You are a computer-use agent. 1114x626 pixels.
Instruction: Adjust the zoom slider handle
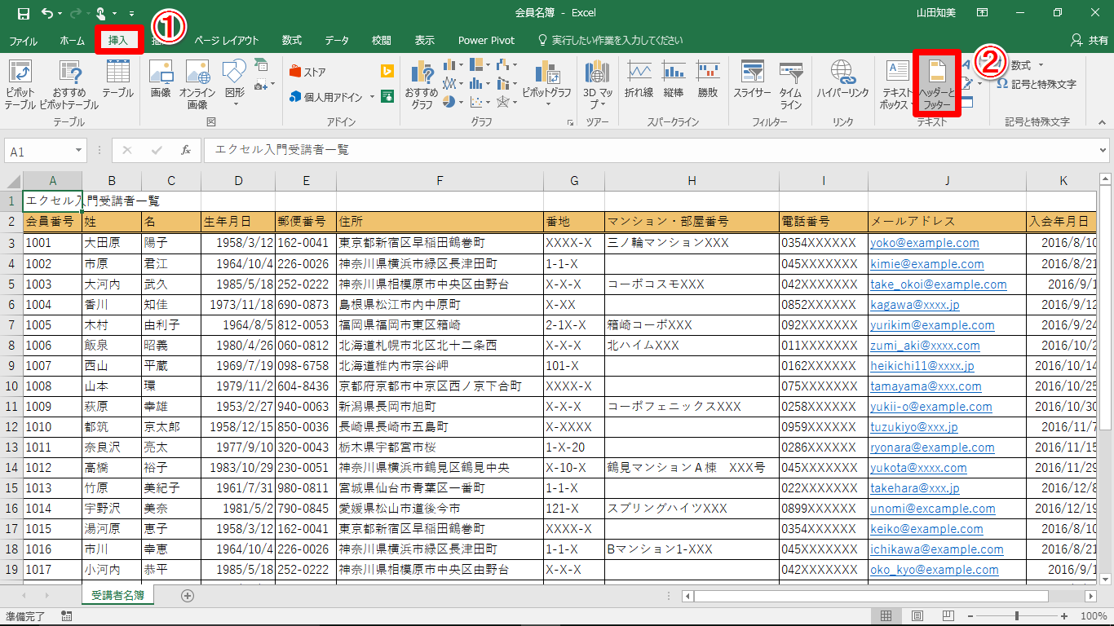pyautogui.click(x=1016, y=615)
